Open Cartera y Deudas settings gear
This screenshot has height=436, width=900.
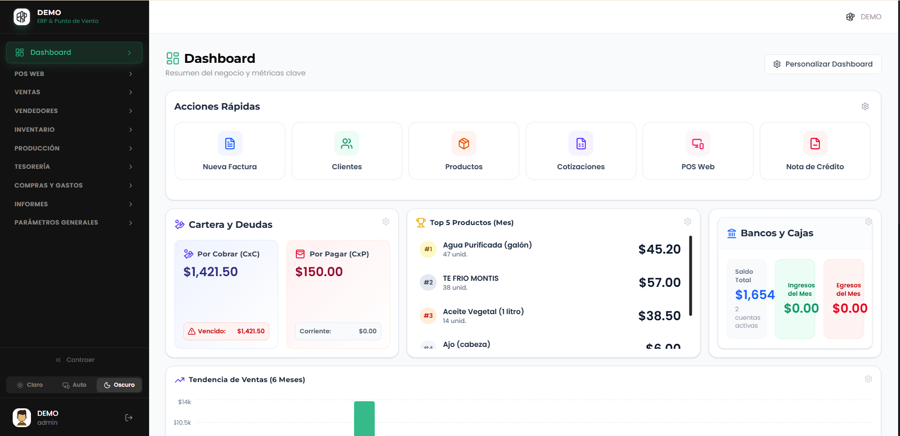[386, 222]
